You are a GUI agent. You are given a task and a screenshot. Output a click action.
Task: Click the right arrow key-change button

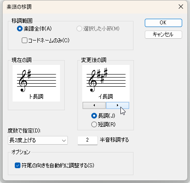[x=117, y=105]
